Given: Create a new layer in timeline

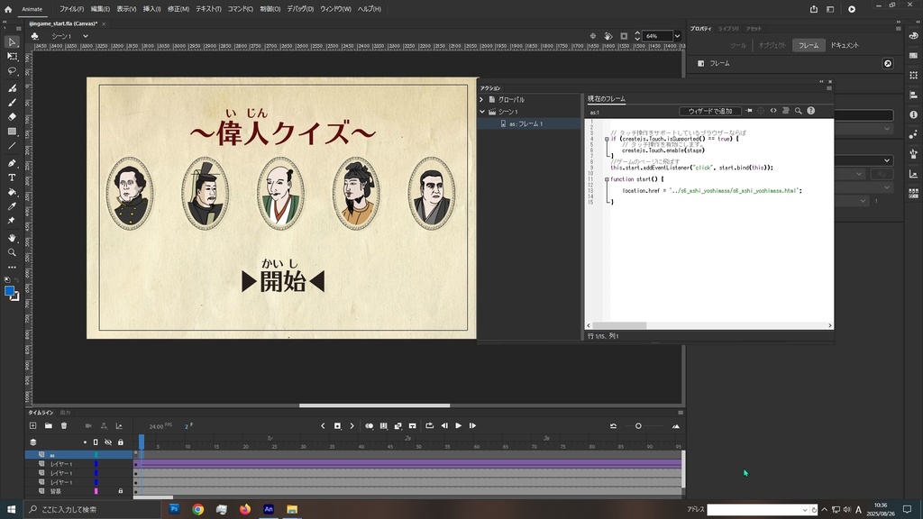Looking at the screenshot, I should point(33,425).
